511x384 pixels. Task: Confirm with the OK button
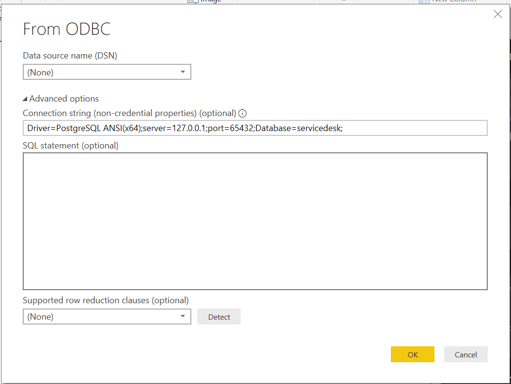pyautogui.click(x=413, y=354)
